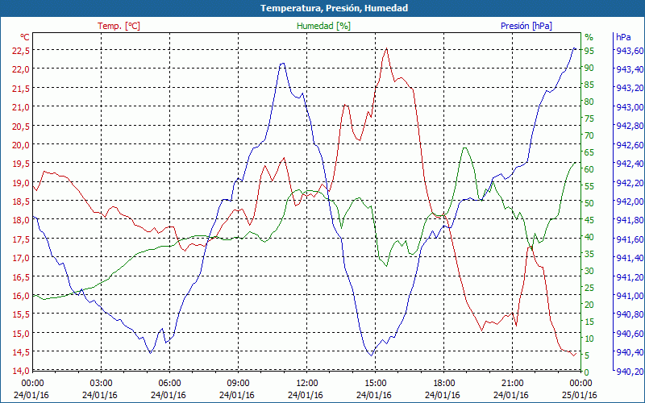645x403 pixels.
Task: Click the temperature axis value "21,5"
Action: point(22,88)
